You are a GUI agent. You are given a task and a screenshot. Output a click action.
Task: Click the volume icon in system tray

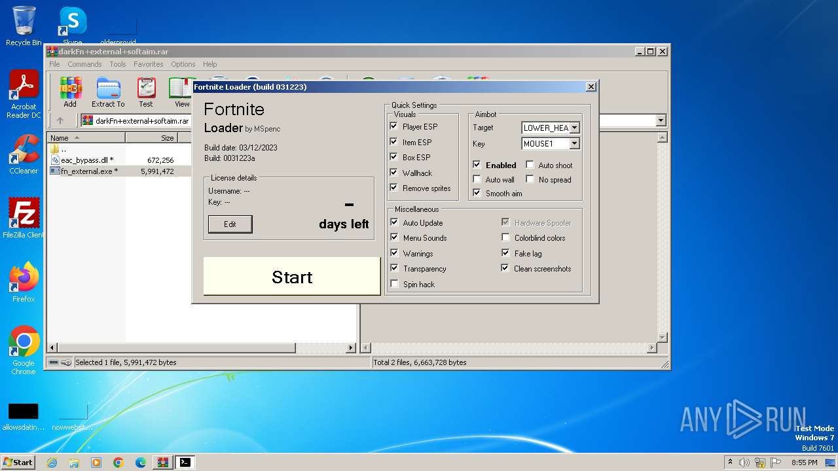pyautogui.click(x=744, y=462)
